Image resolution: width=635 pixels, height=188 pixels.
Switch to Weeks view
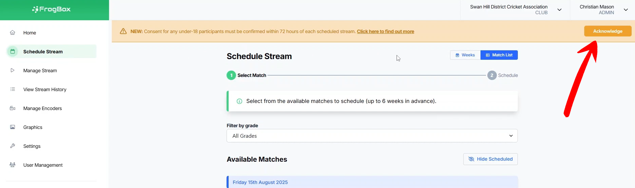465,55
